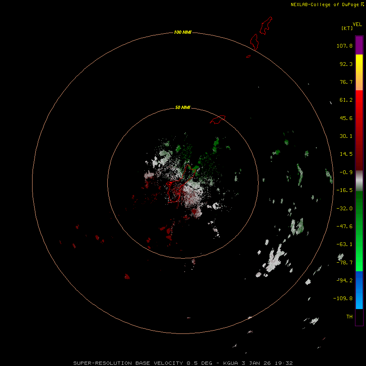Click the 107.8 velocity scale value
Screen dimensions: 366x366
[344, 46]
